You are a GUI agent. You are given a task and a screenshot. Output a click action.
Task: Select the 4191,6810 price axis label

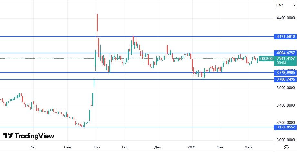(x=285, y=36)
